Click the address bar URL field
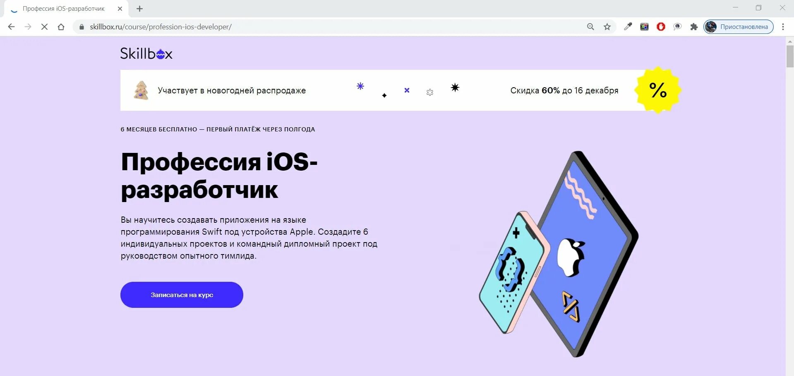Viewport: 794px width, 376px height. 331,27
